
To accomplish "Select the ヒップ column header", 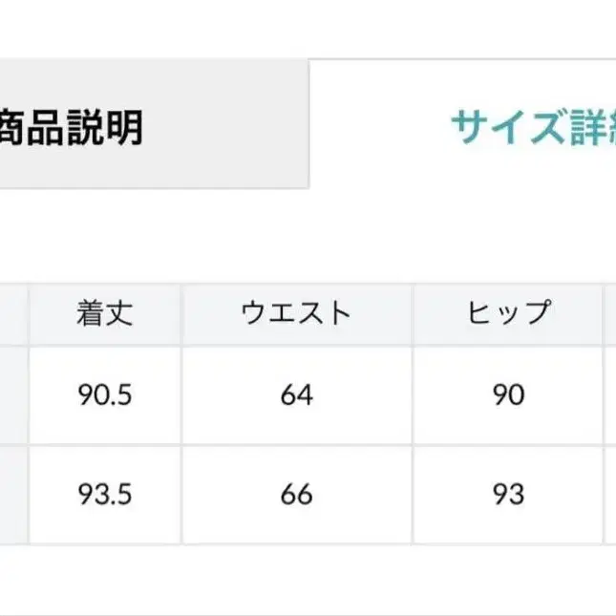I will coord(508,313).
